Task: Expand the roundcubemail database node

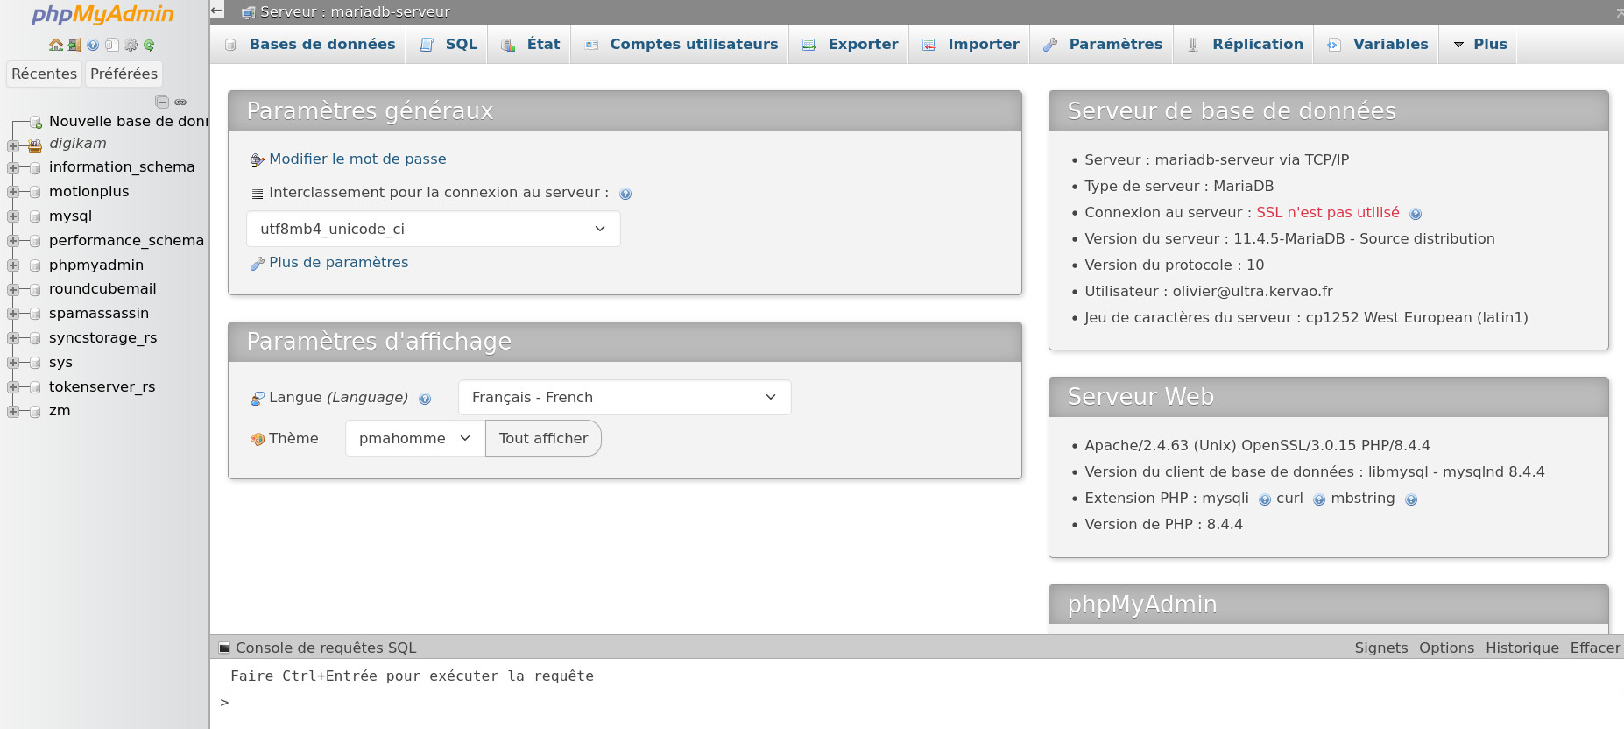Action: pos(13,289)
